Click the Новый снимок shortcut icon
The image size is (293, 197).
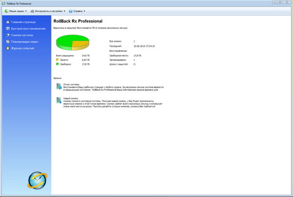[x=59, y=100]
